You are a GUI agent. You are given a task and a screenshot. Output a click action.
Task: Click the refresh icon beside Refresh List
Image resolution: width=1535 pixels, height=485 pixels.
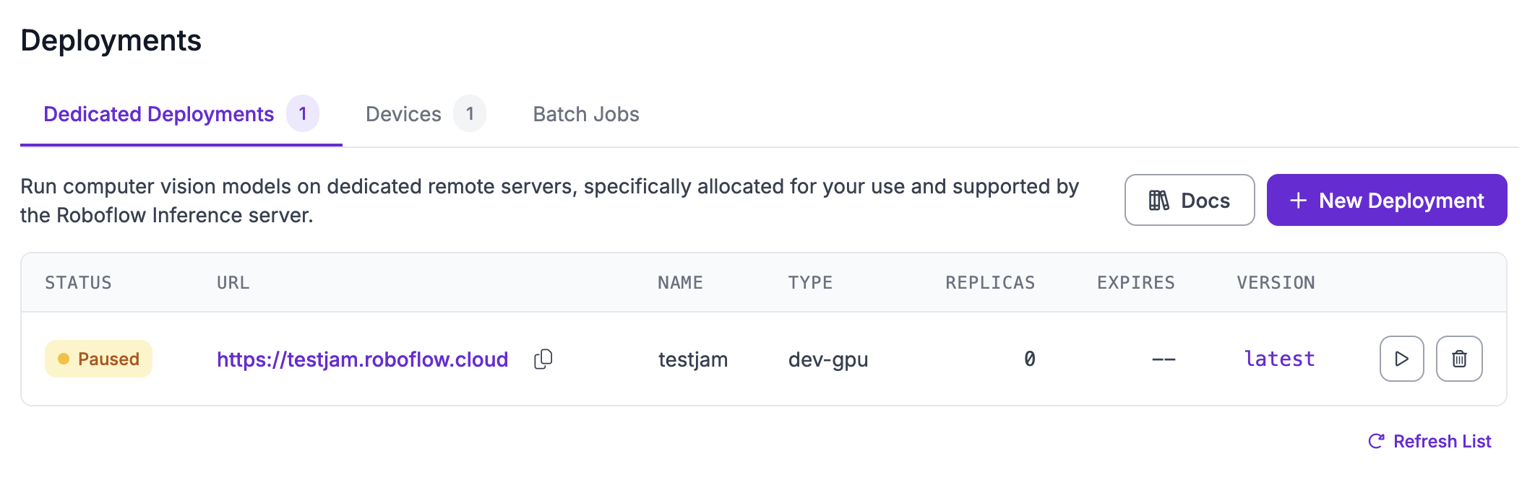1377,441
